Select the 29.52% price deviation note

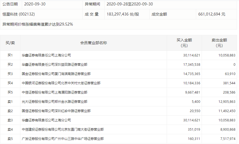(x=38, y=24)
